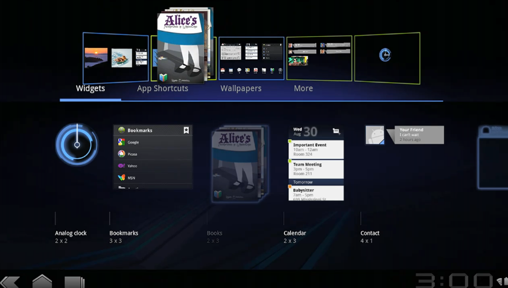This screenshot has width=508, height=288.
Task: Select the first home screen panel with photos
Action: coord(116,58)
